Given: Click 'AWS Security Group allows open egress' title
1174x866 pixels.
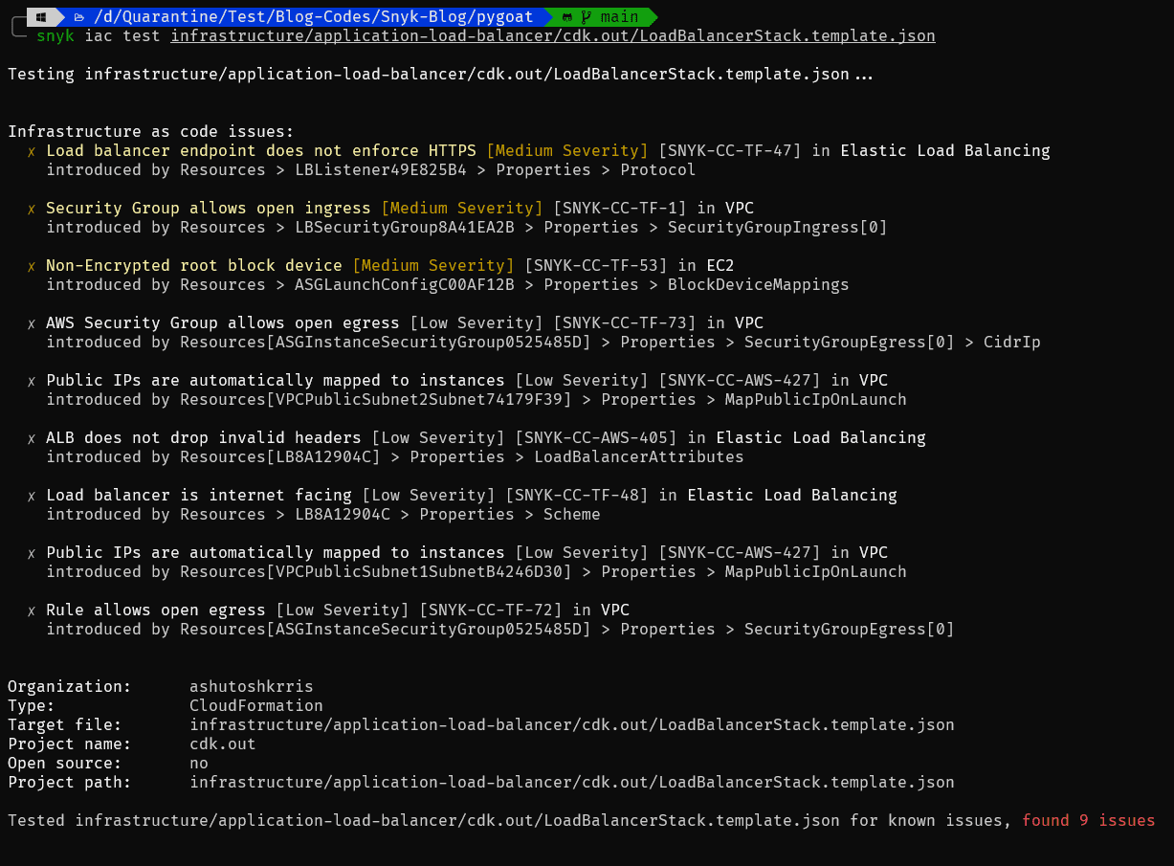Looking at the screenshot, I should [x=223, y=322].
